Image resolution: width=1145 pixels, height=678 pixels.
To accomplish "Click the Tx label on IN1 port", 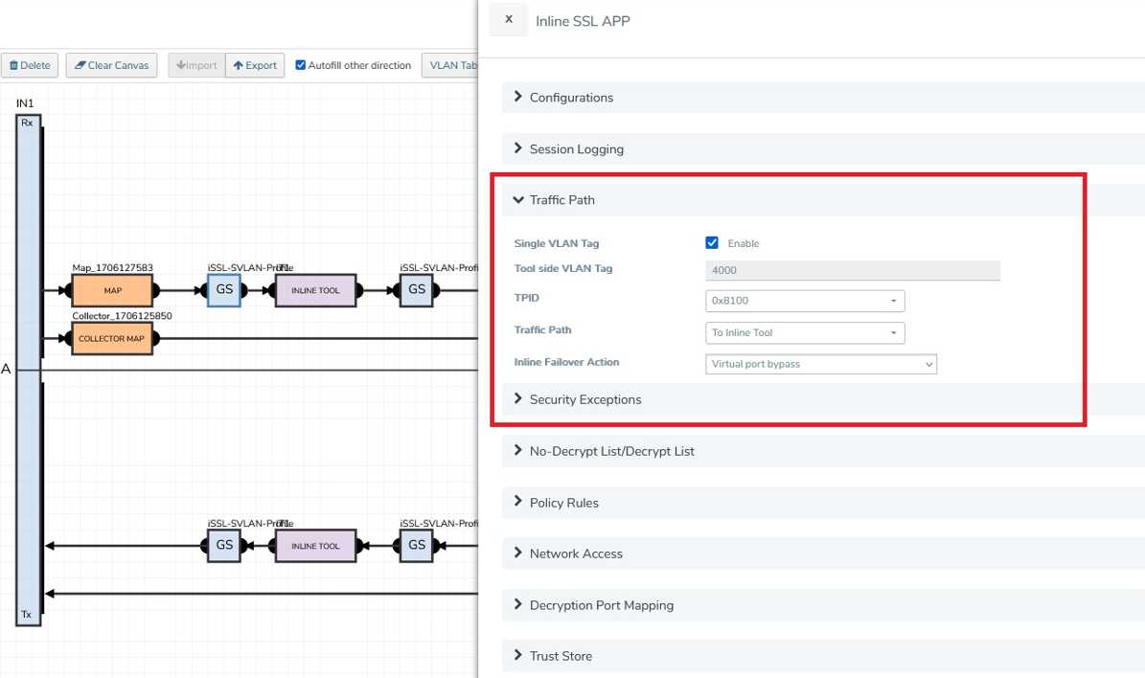I will pyautogui.click(x=26, y=615).
